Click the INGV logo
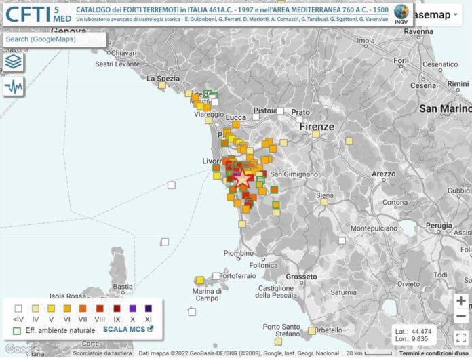The image size is (472, 358). (401, 14)
